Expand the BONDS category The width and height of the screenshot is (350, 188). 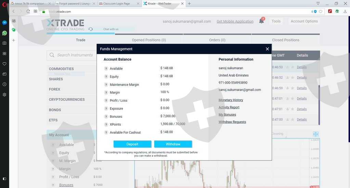(55, 110)
